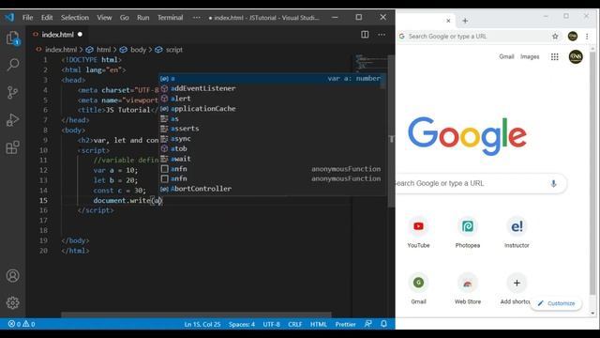
Task: Click the Customize button in Chrome
Action: click(556, 303)
